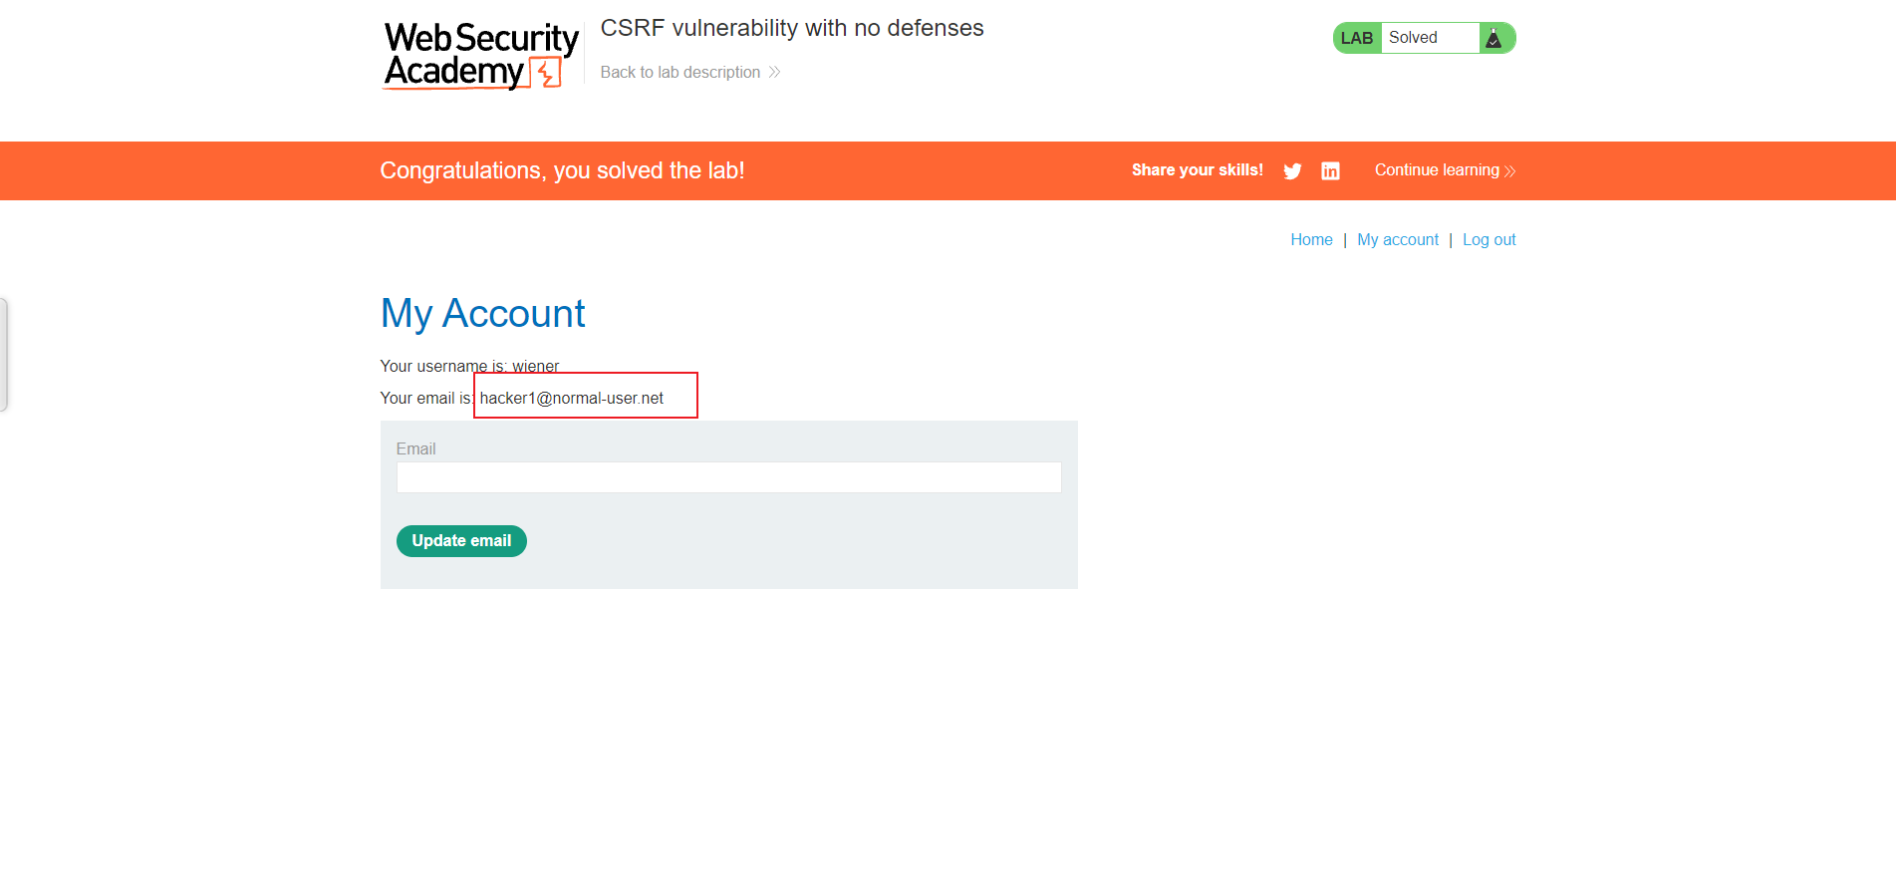
Task: Open the My account navigation link
Action: (x=1398, y=239)
